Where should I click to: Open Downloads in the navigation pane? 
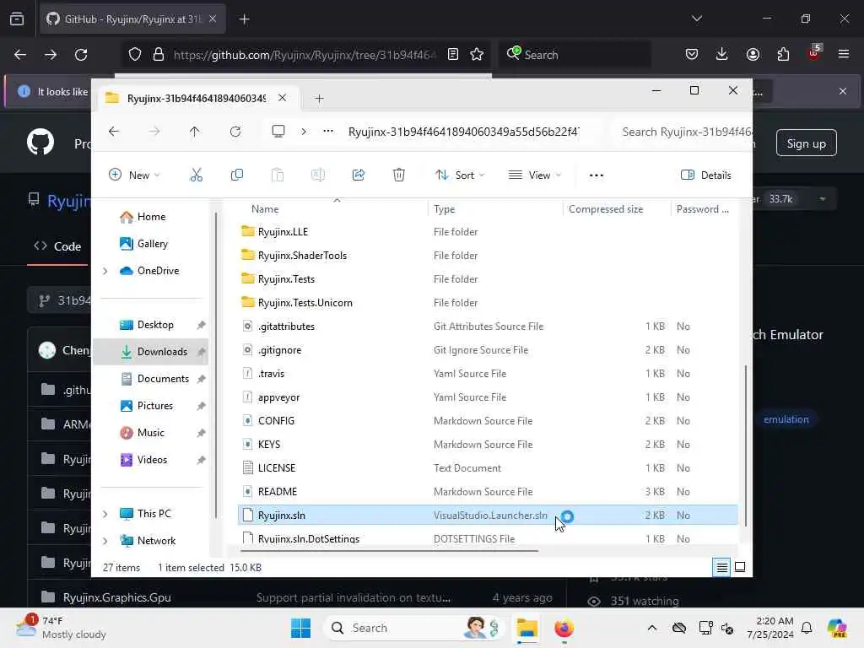coord(151,352)
